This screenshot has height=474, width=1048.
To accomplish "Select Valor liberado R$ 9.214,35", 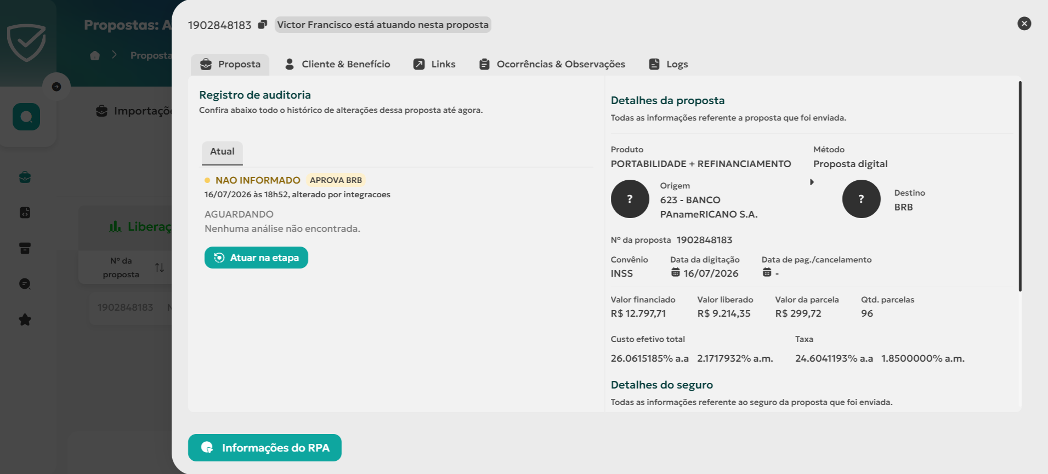I will click(x=724, y=313).
